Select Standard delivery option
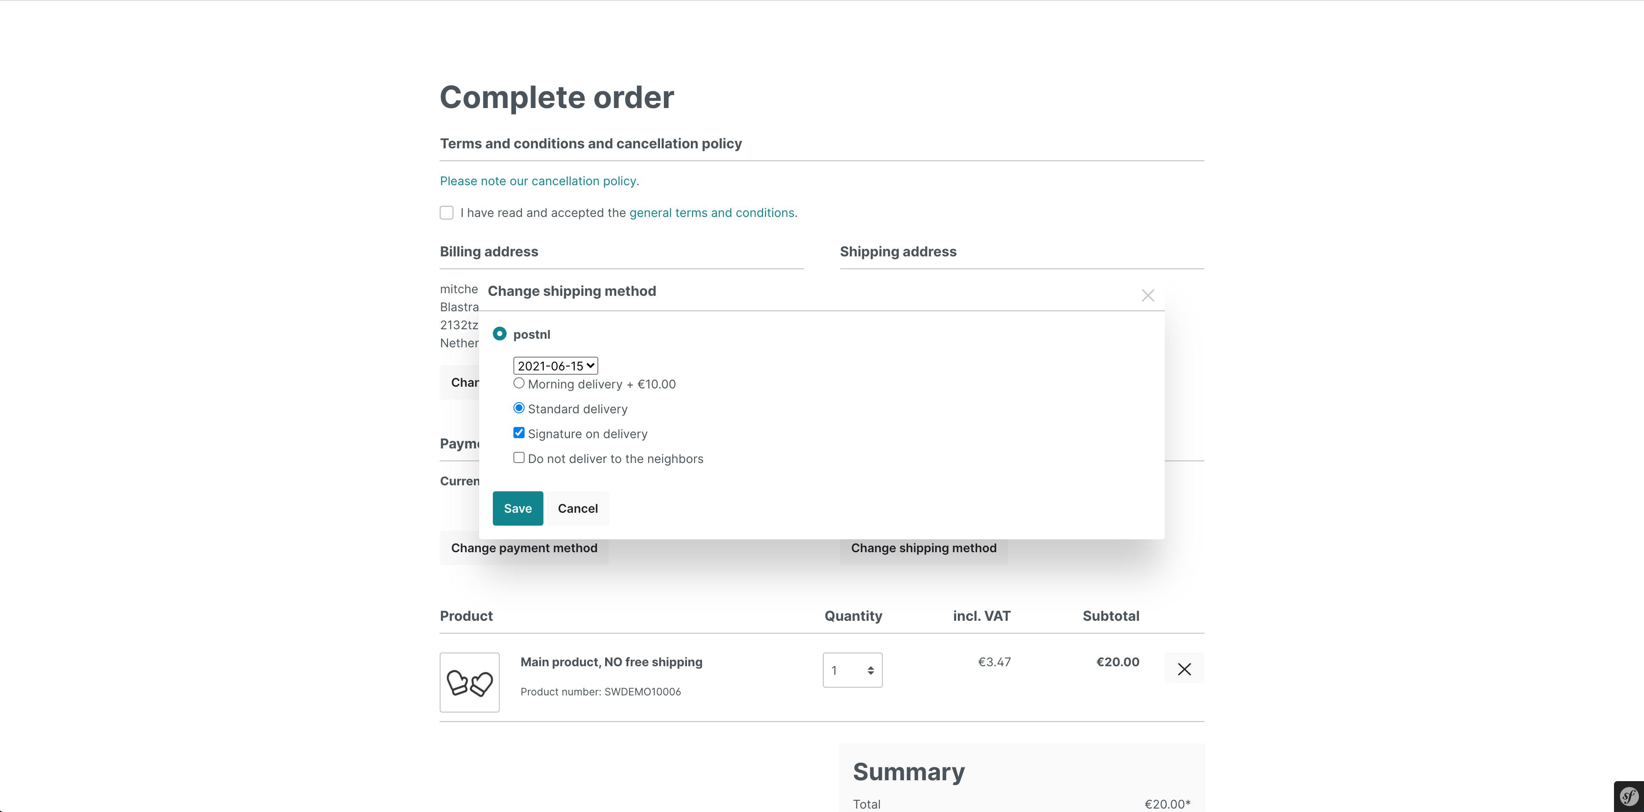Screen dimensions: 1644x812 click(x=519, y=407)
